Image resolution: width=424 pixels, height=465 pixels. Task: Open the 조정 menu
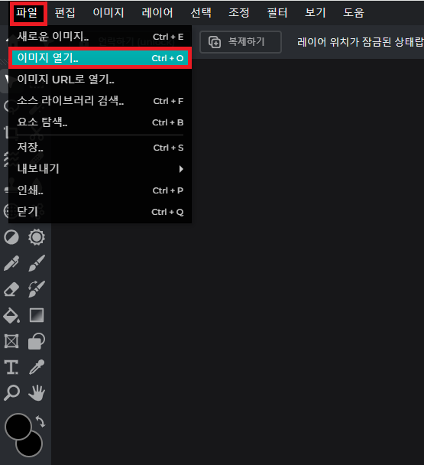click(239, 13)
